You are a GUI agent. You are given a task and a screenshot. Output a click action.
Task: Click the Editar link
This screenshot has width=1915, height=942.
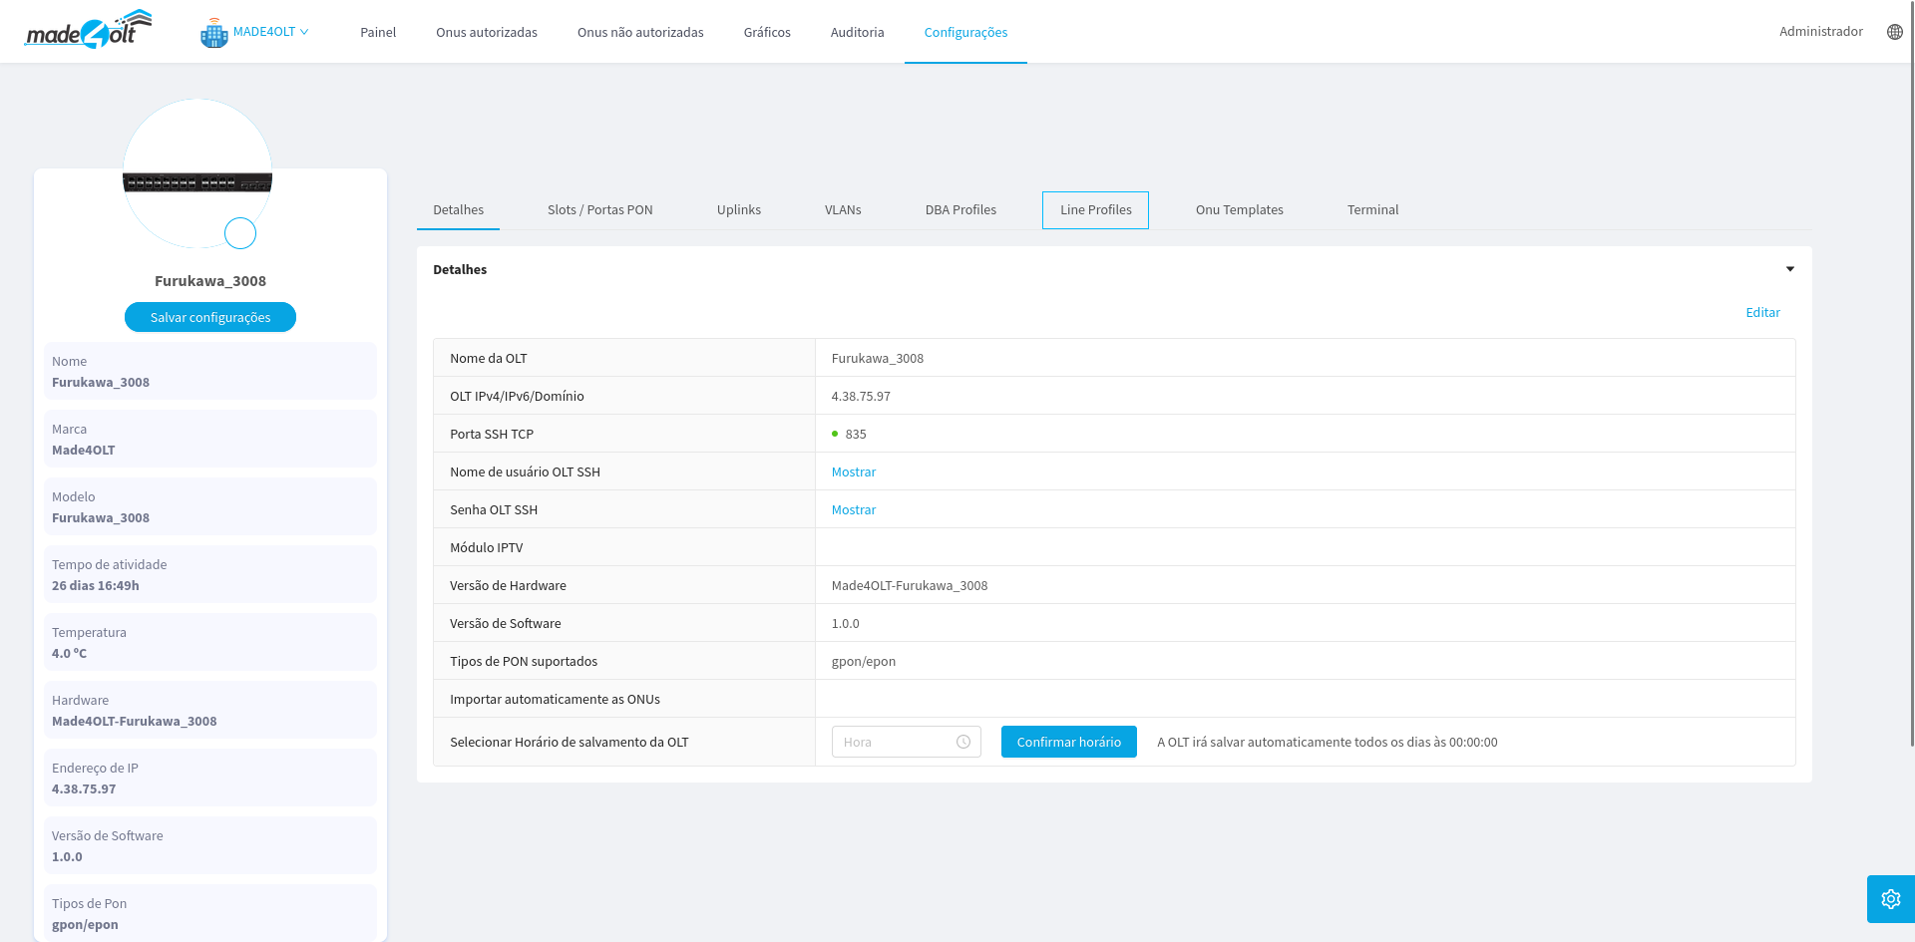(x=1761, y=313)
